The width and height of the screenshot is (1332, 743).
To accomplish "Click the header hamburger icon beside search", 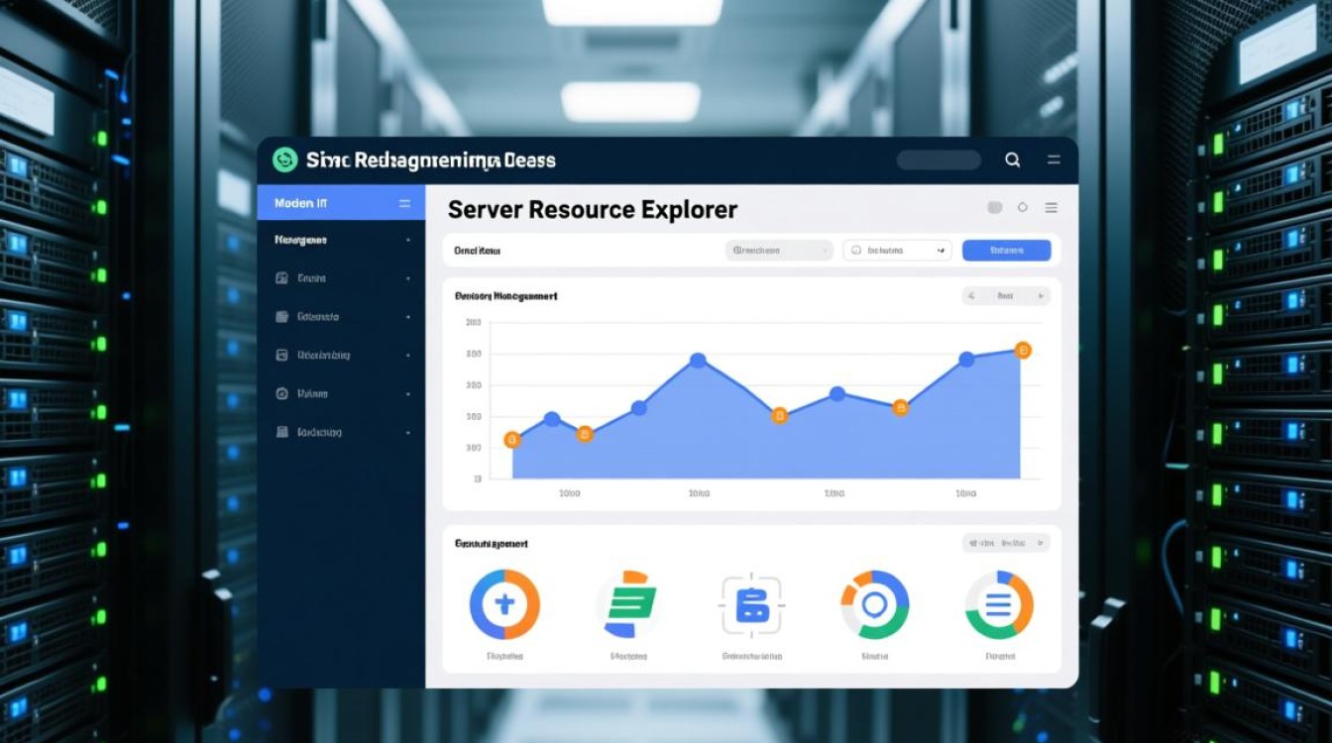I will (x=1054, y=159).
